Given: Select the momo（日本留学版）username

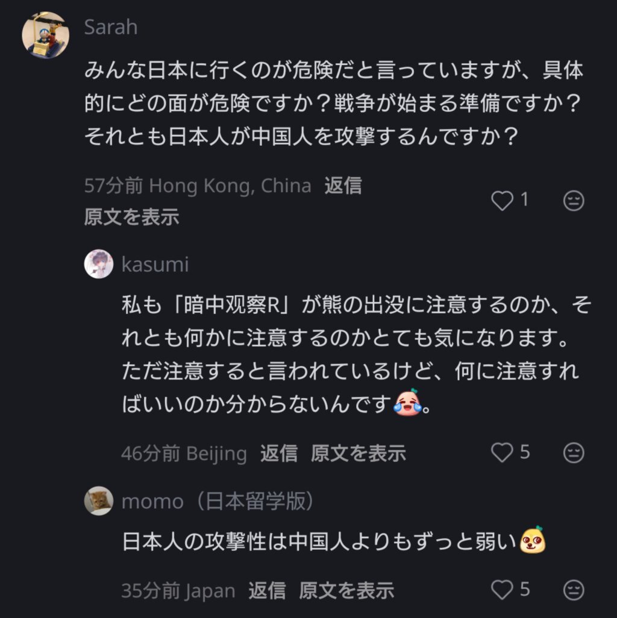Looking at the screenshot, I should 218,501.
